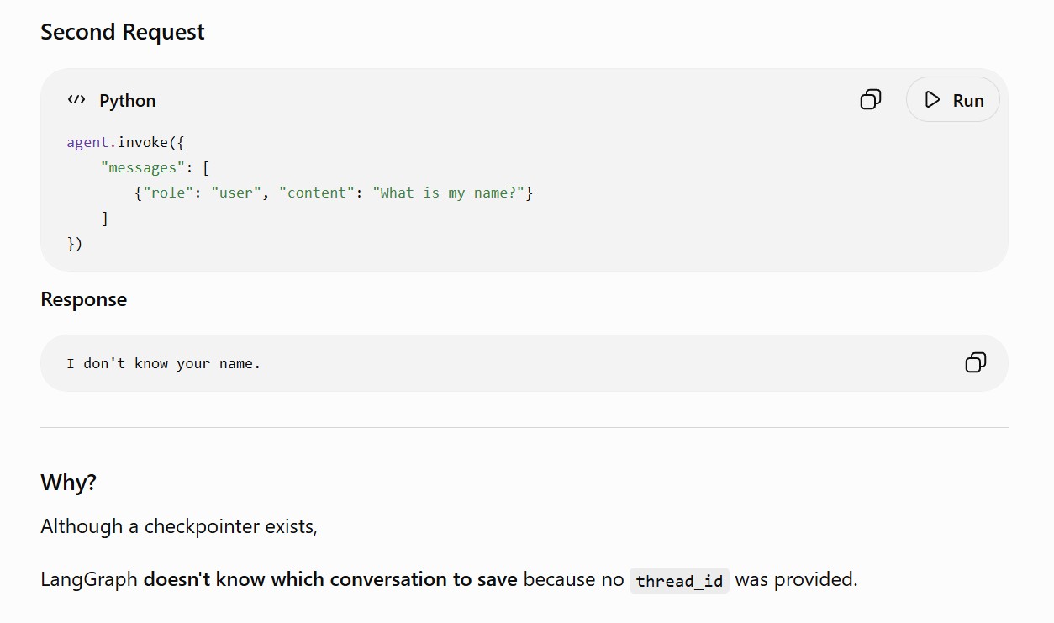Click the thread_id inline code tag
Image resolution: width=1054 pixels, height=623 pixels.
click(x=679, y=580)
